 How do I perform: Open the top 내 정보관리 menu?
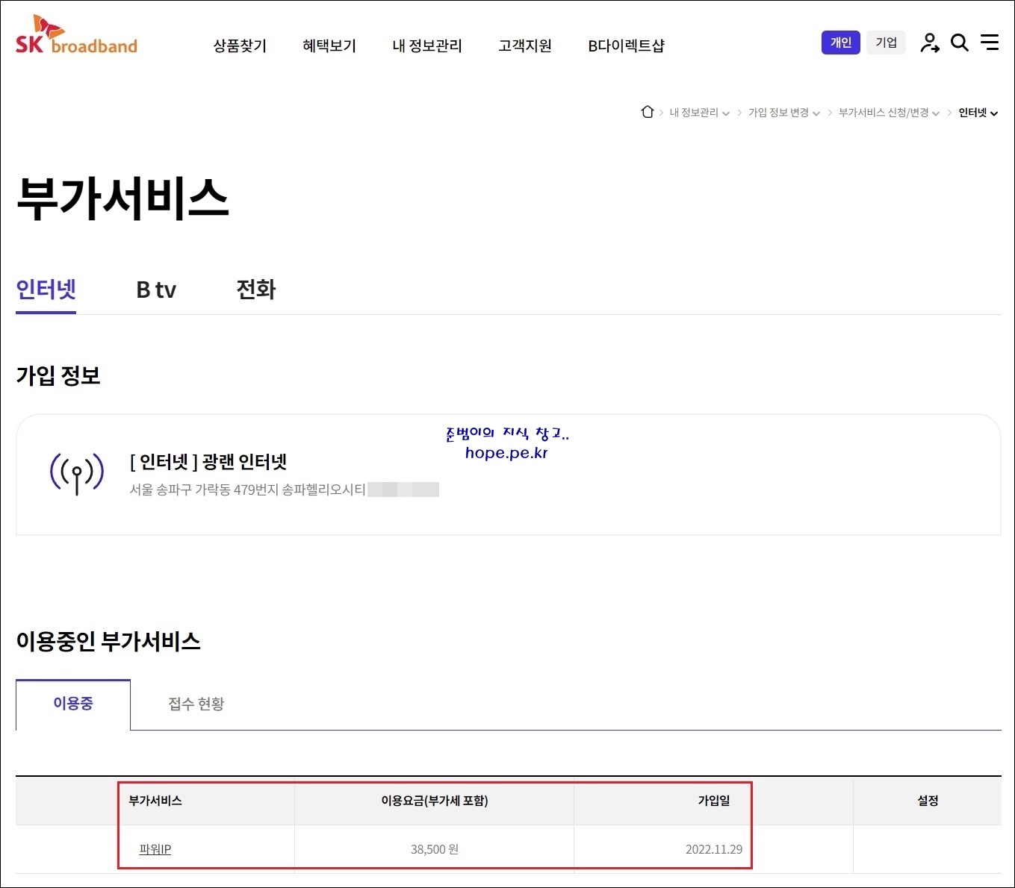pos(427,46)
